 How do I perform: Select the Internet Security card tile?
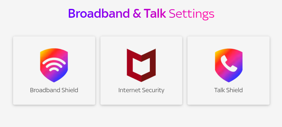click(x=141, y=71)
